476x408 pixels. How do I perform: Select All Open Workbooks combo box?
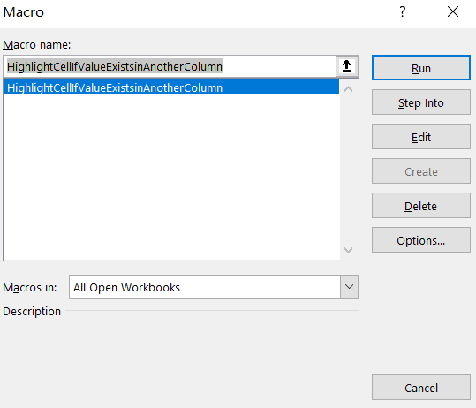[x=214, y=287]
